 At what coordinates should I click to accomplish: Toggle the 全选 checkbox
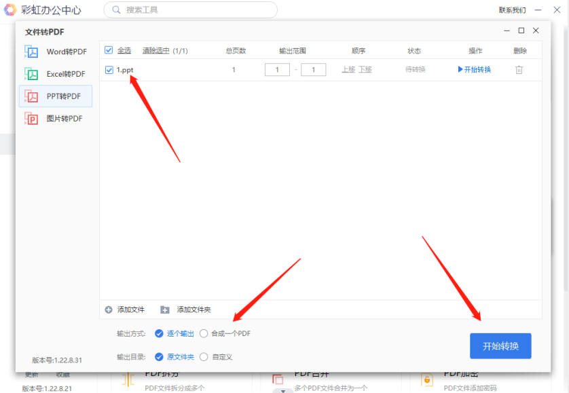tap(109, 50)
